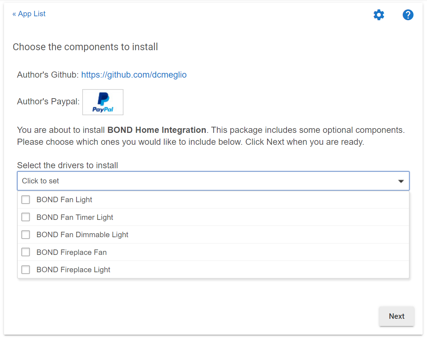Collapse the drivers dropdown arrow

pos(401,181)
